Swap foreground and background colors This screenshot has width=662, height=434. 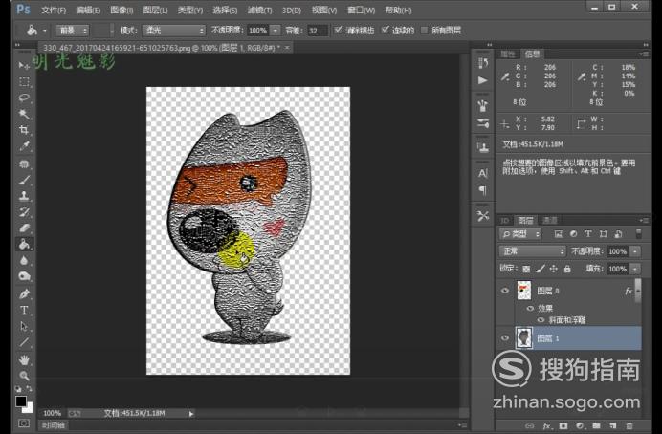pos(29,388)
